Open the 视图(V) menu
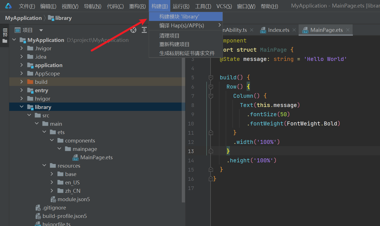Image resolution: width=380 pixels, height=226 pixels. click(70, 6)
